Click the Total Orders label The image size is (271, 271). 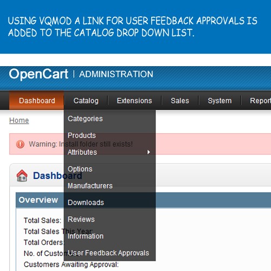[x=44, y=242]
